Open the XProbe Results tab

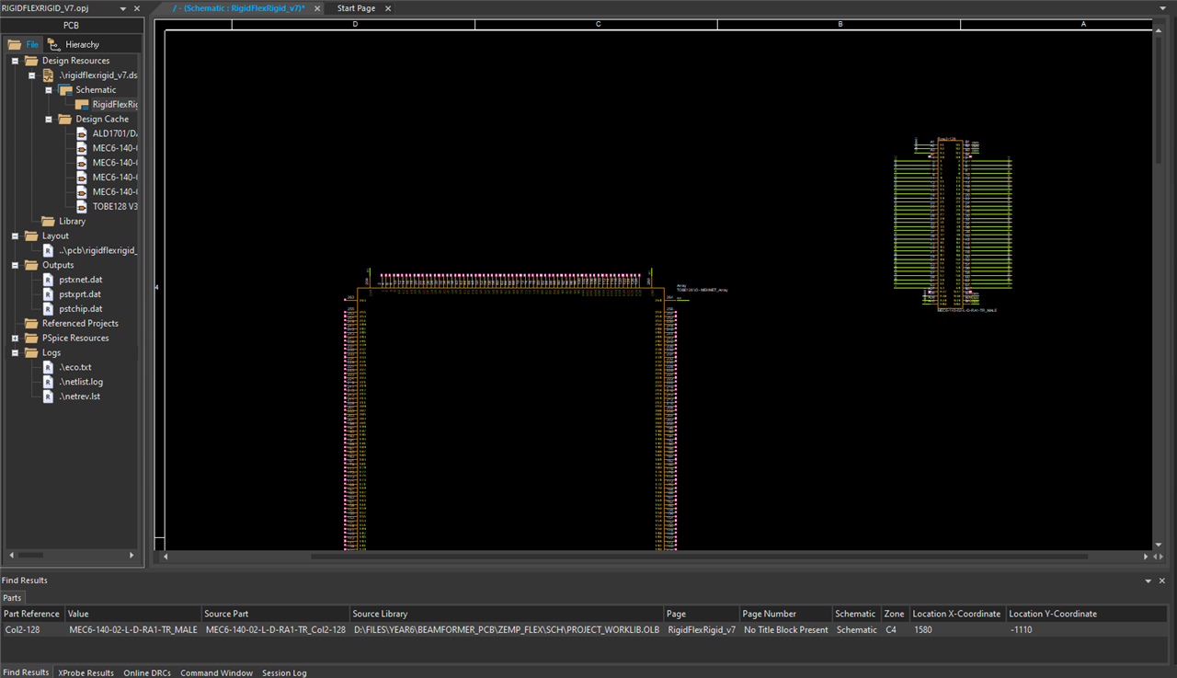[86, 672]
